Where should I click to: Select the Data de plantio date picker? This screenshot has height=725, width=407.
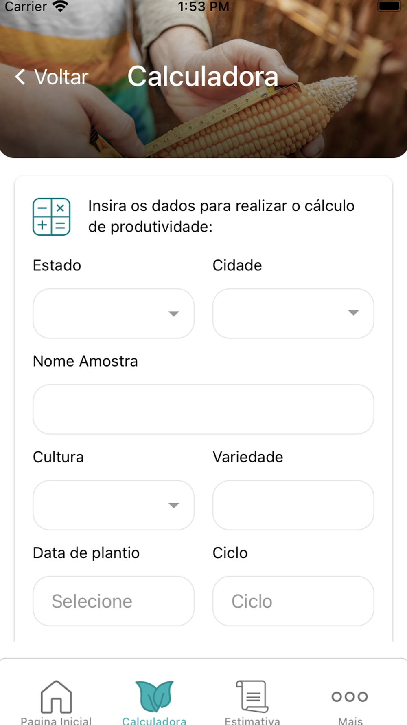pyautogui.click(x=113, y=601)
